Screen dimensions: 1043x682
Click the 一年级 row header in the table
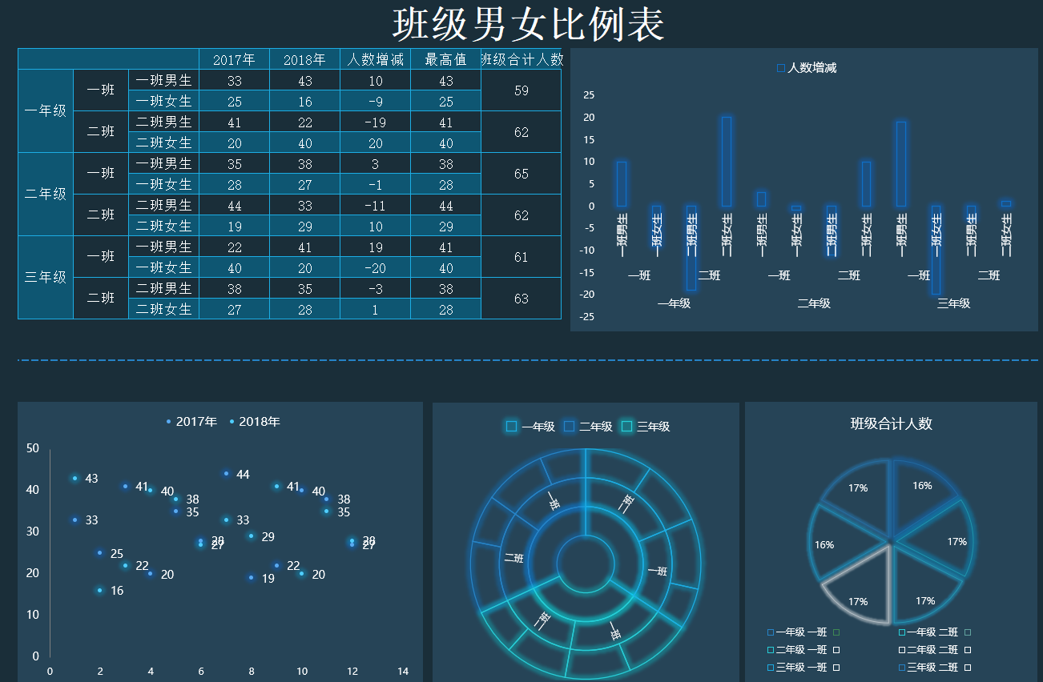pyautogui.click(x=46, y=111)
